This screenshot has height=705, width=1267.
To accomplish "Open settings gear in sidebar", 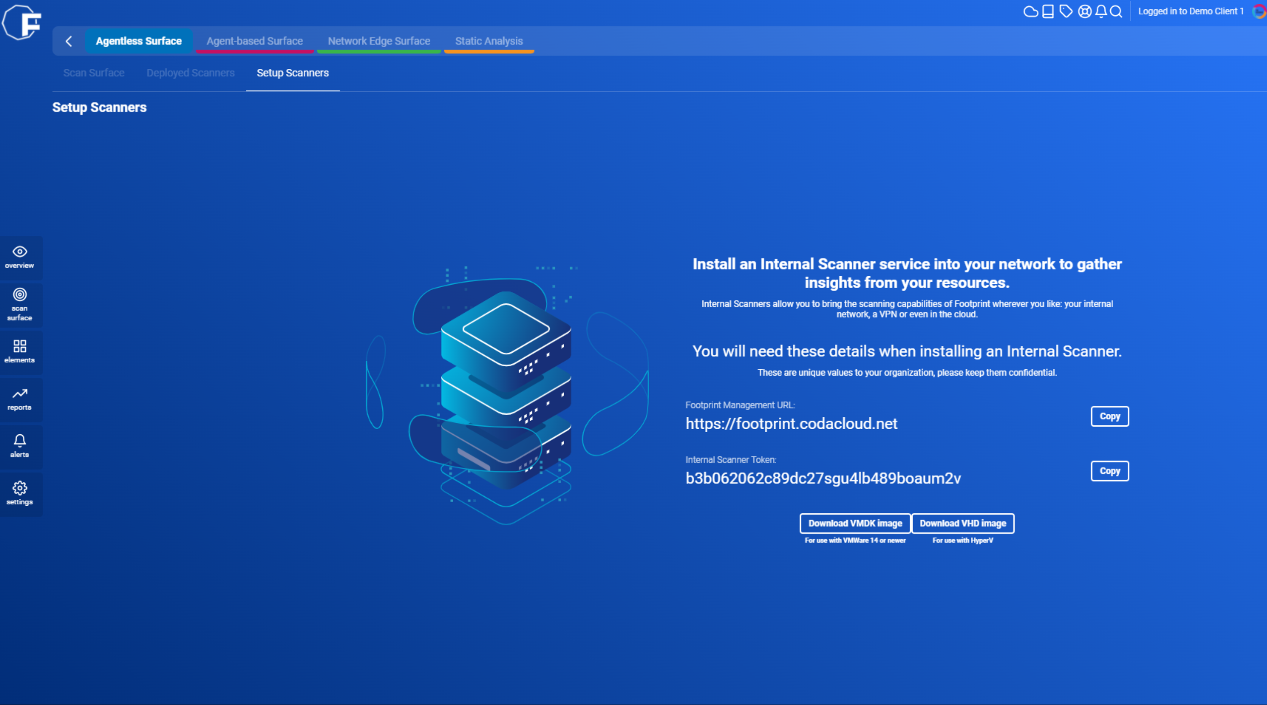I will (20, 493).
